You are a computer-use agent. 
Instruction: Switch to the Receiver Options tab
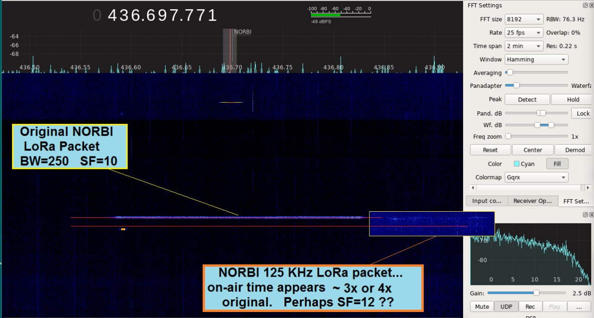(533, 201)
